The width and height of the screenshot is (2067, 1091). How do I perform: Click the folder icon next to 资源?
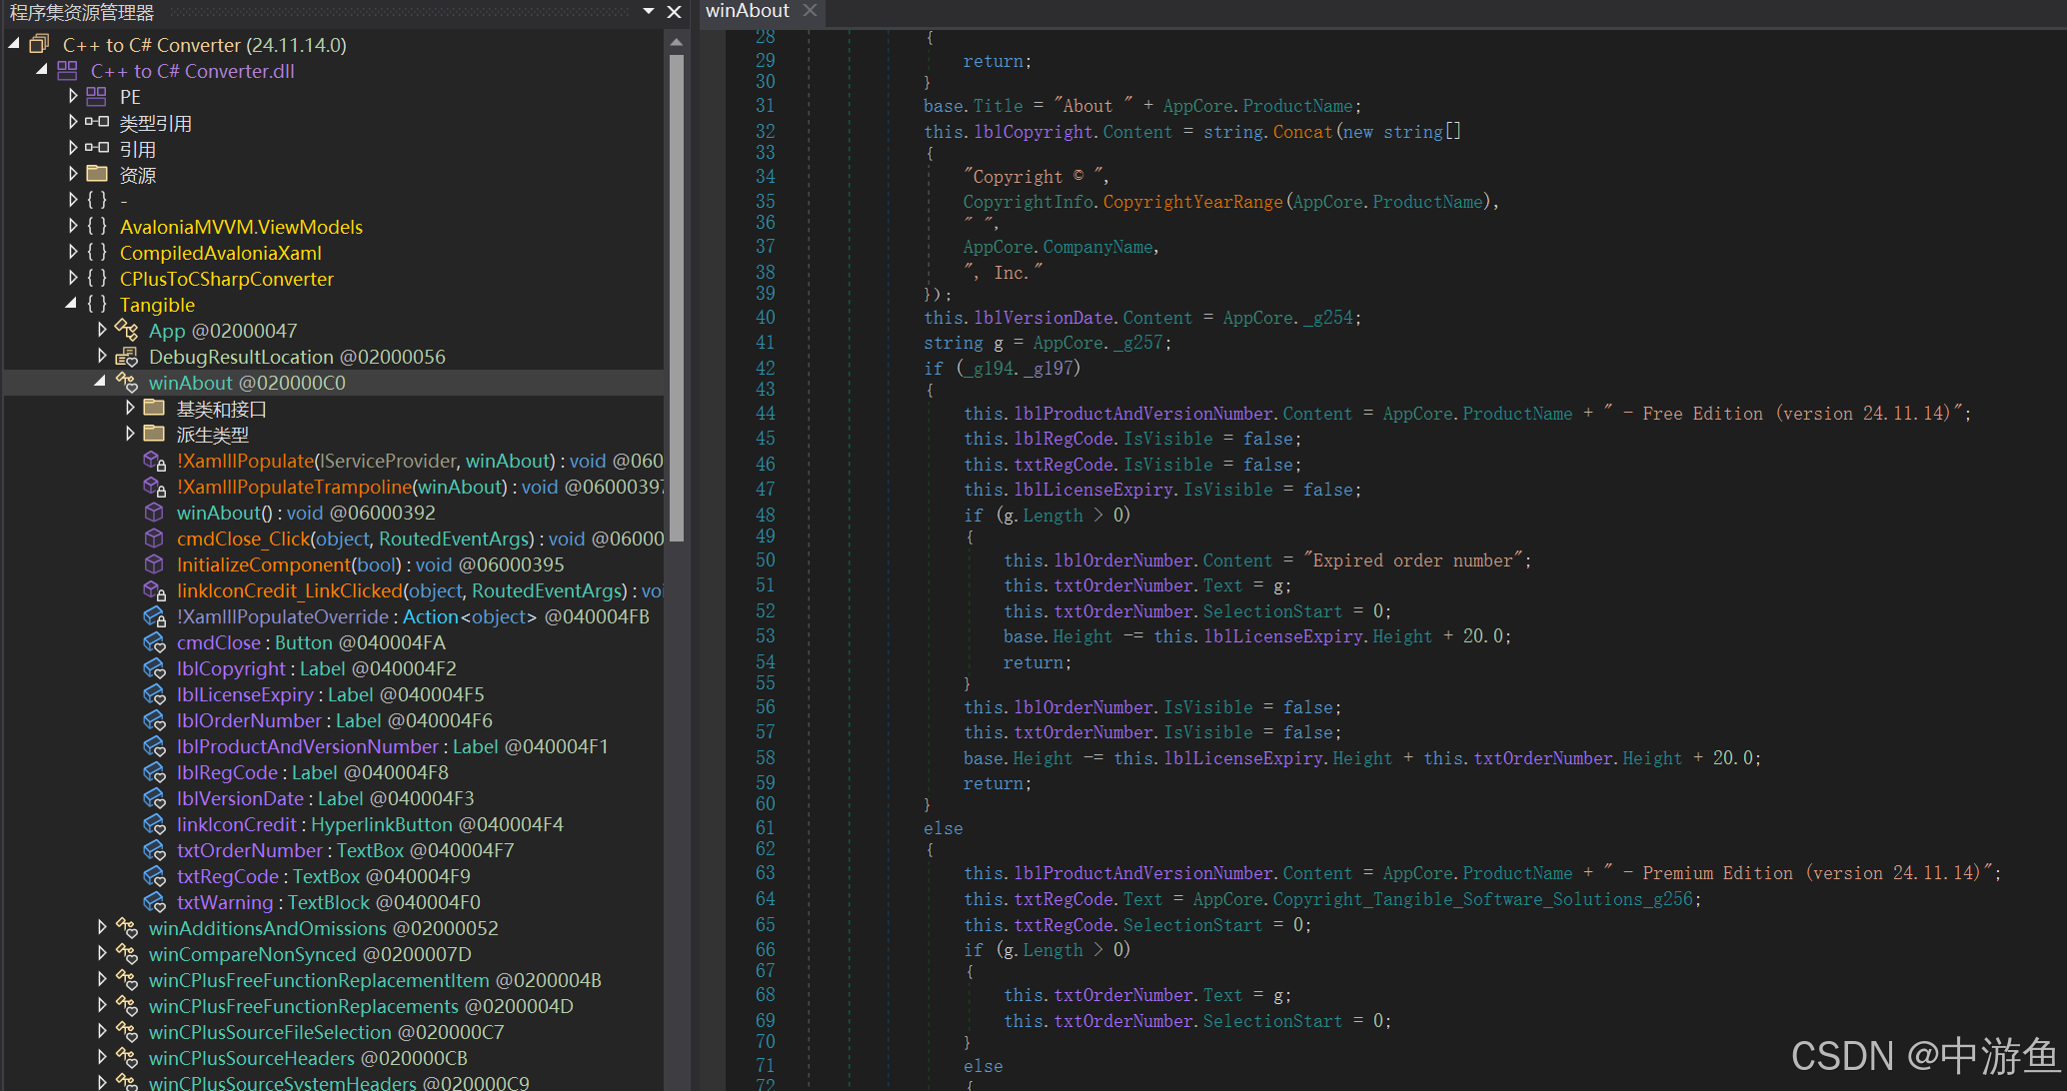tap(97, 175)
